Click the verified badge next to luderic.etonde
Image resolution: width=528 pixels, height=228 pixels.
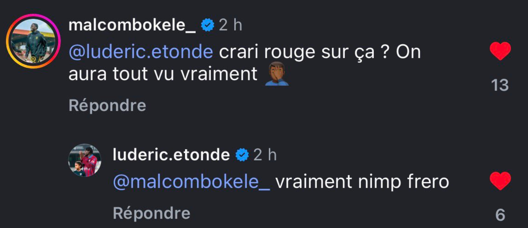(242, 154)
